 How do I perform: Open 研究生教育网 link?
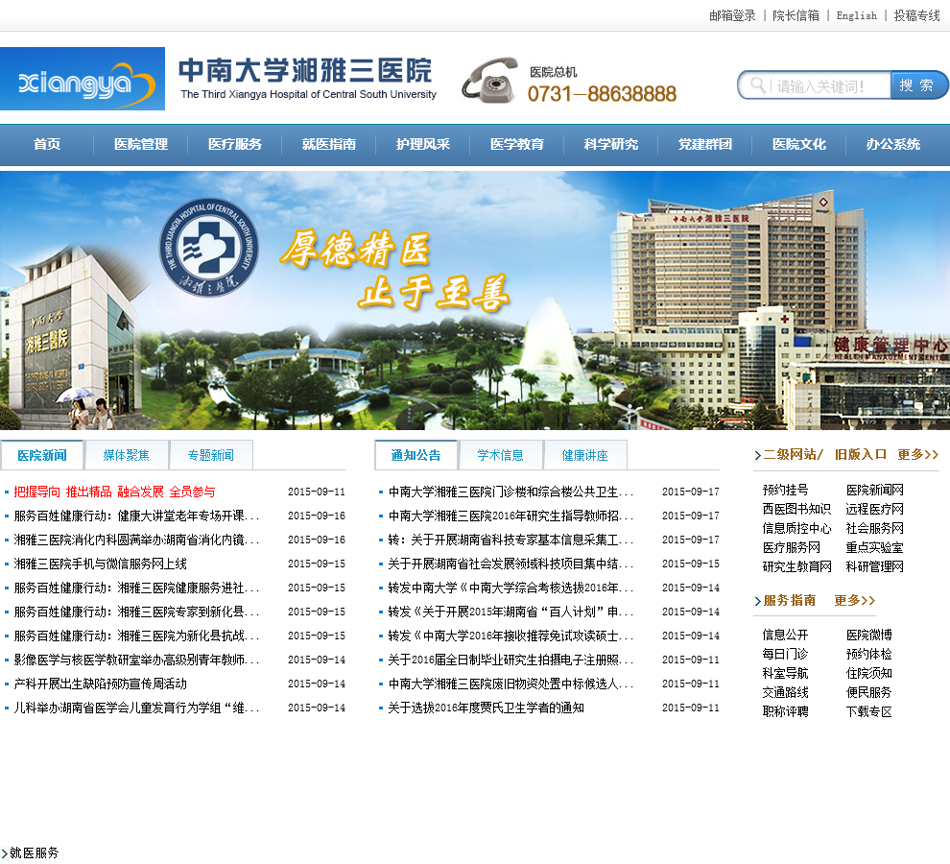pyautogui.click(x=796, y=567)
